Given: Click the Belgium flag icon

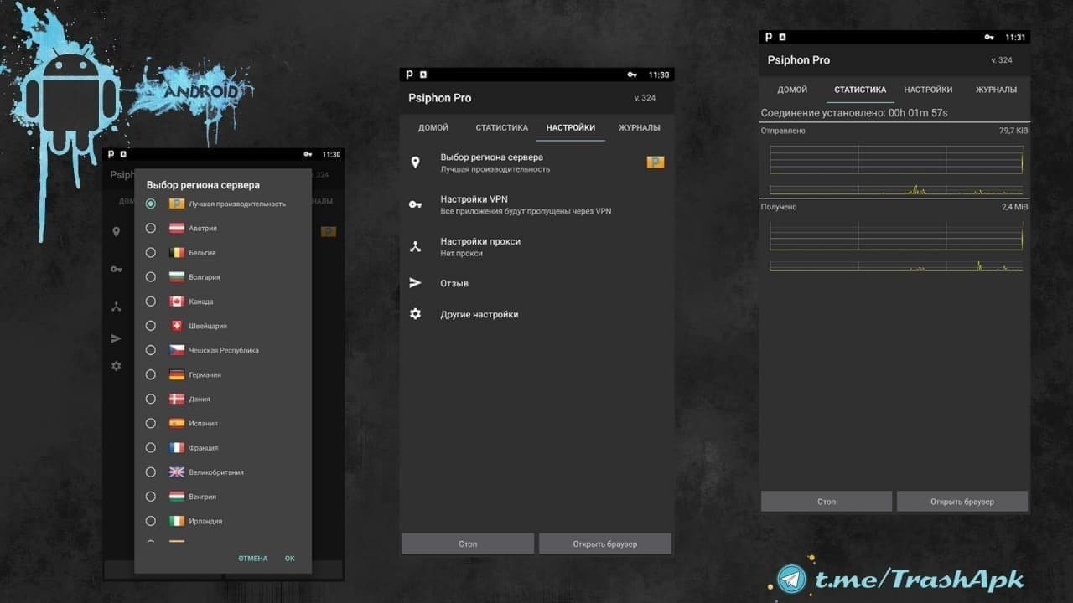Looking at the screenshot, I should [x=177, y=252].
